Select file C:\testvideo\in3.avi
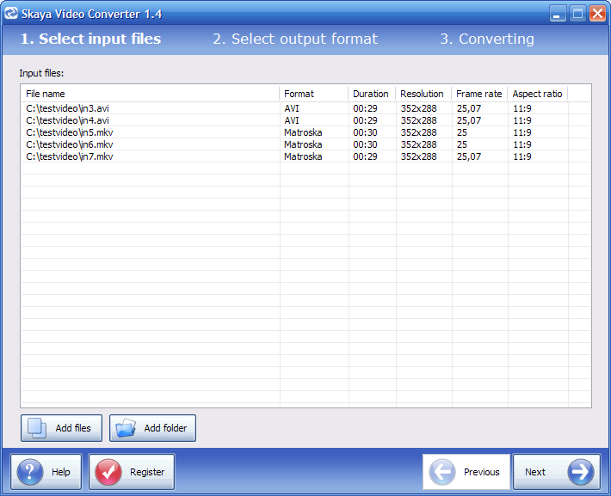 click(67, 108)
